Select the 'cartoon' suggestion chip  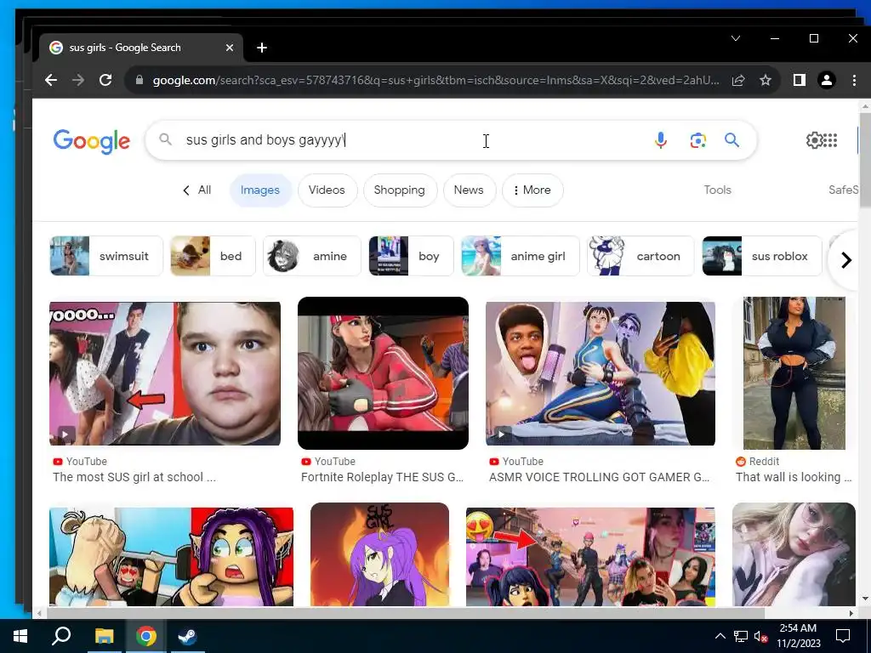[x=640, y=256]
